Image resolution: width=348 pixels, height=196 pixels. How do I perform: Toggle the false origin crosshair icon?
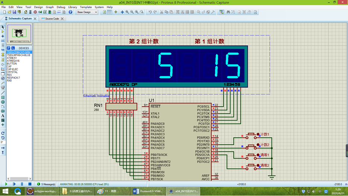pyautogui.click(x=116, y=12)
